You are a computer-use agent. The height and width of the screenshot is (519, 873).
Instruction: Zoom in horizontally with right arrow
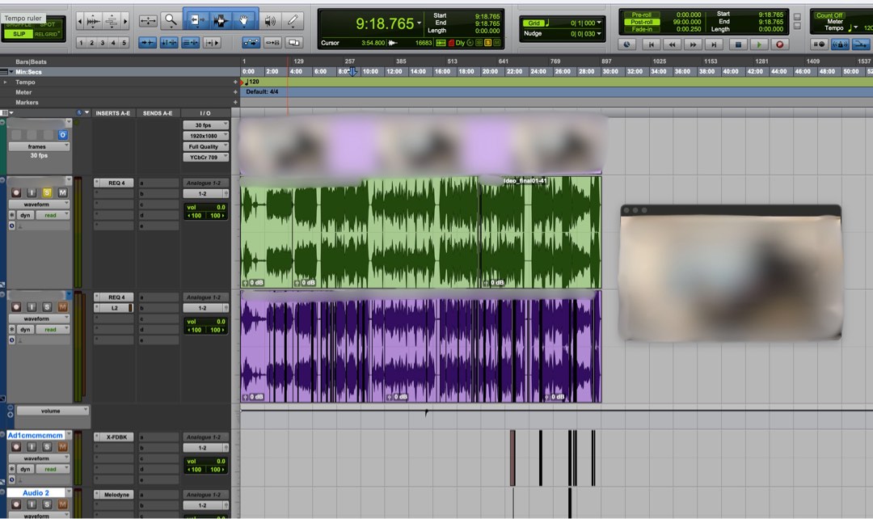(x=125, y=22)
